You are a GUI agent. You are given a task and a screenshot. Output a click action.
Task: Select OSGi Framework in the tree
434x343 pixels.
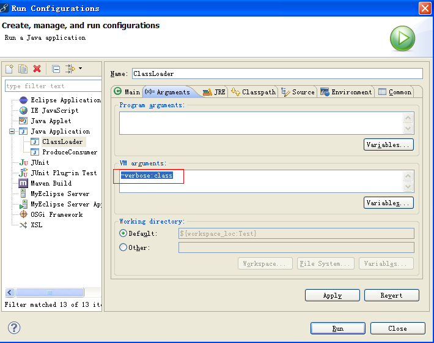pos(57,214)
